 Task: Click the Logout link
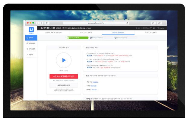click(x=160, y=28)
